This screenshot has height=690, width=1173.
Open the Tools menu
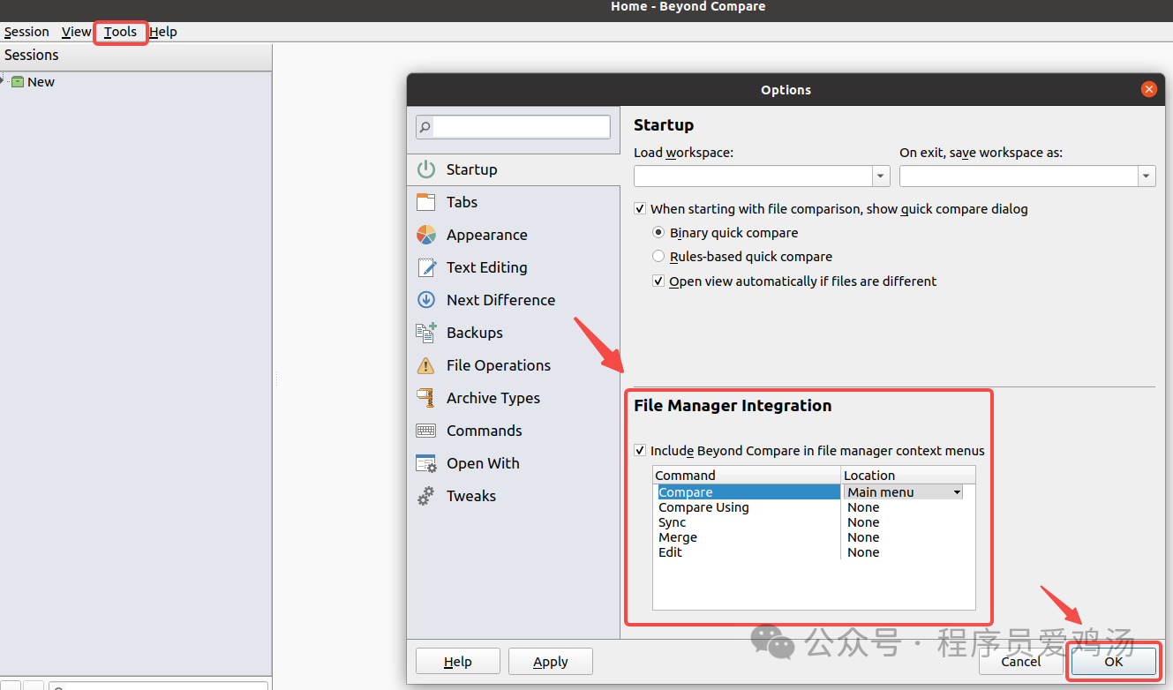120,32
